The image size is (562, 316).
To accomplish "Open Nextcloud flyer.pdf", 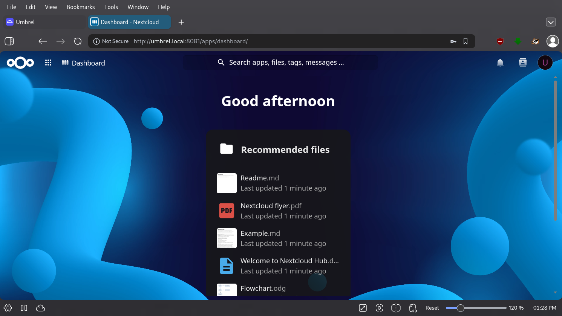I will 278,211.
